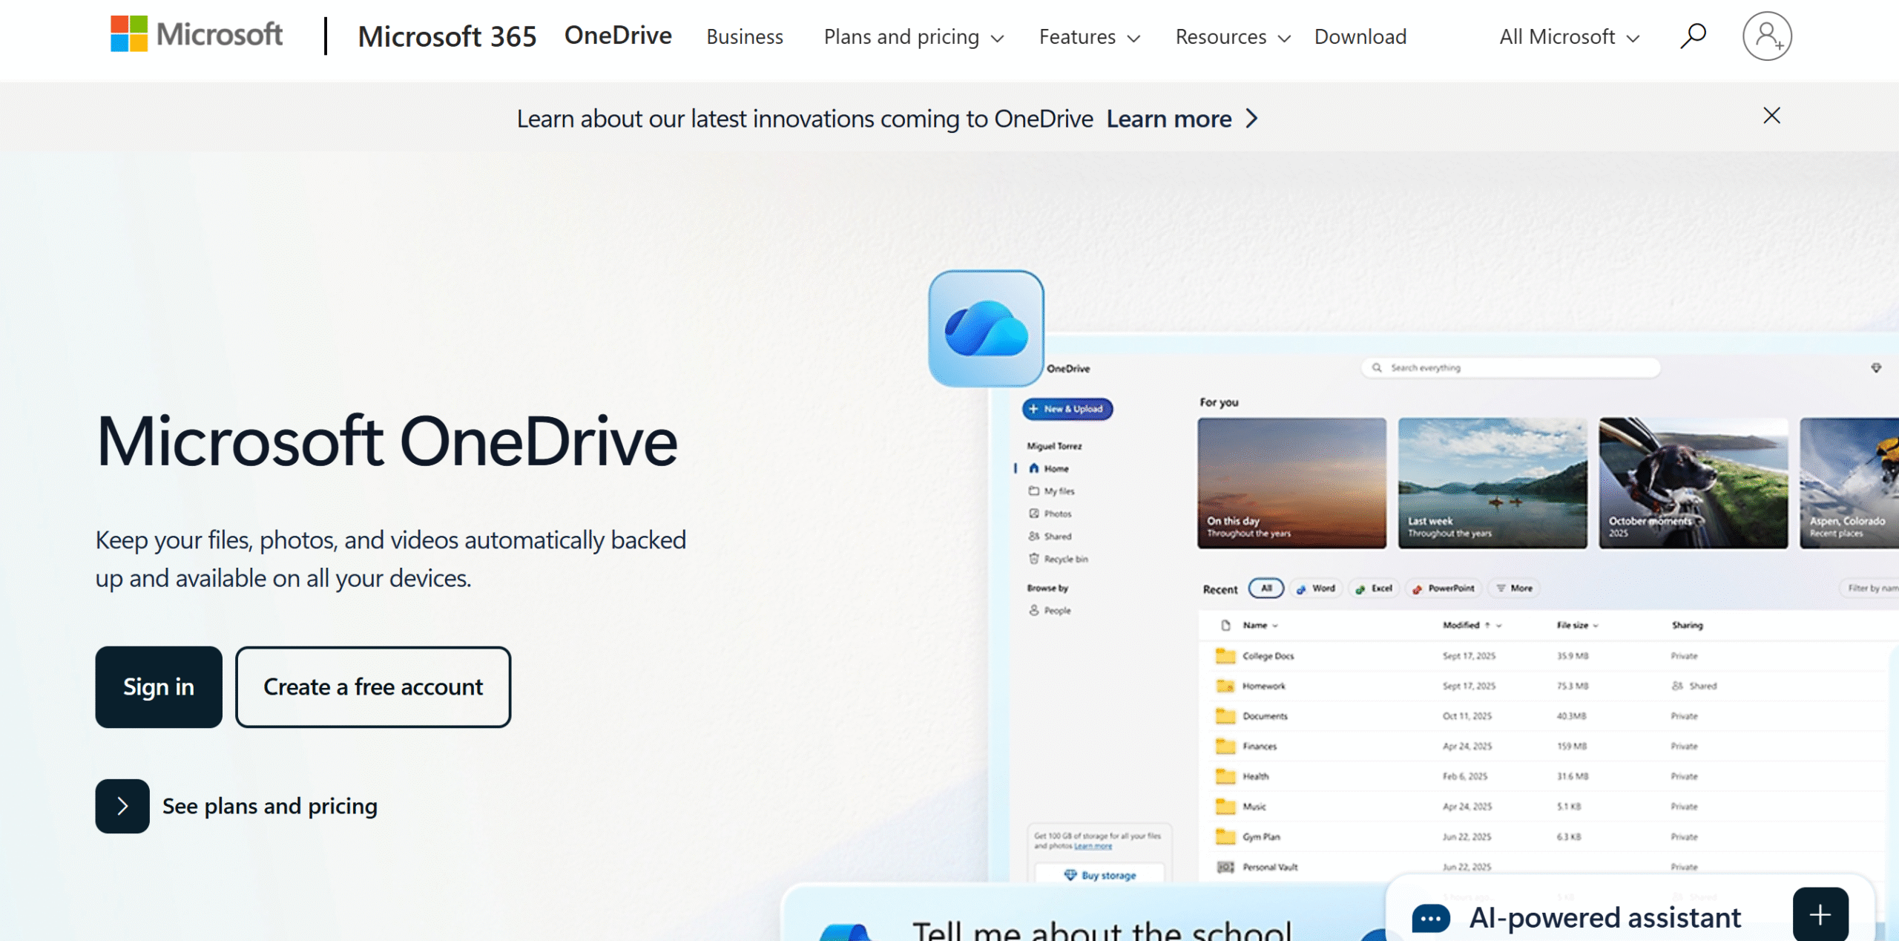Click the large OneDrive cloud app icon
Screen dimensions: 1899x941
click(x=986, y=328)
